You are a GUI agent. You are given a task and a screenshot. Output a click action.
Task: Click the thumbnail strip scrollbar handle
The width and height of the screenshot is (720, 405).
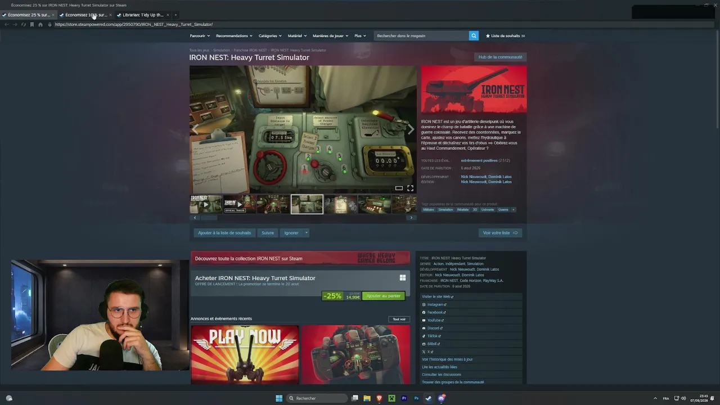(209, 218)
